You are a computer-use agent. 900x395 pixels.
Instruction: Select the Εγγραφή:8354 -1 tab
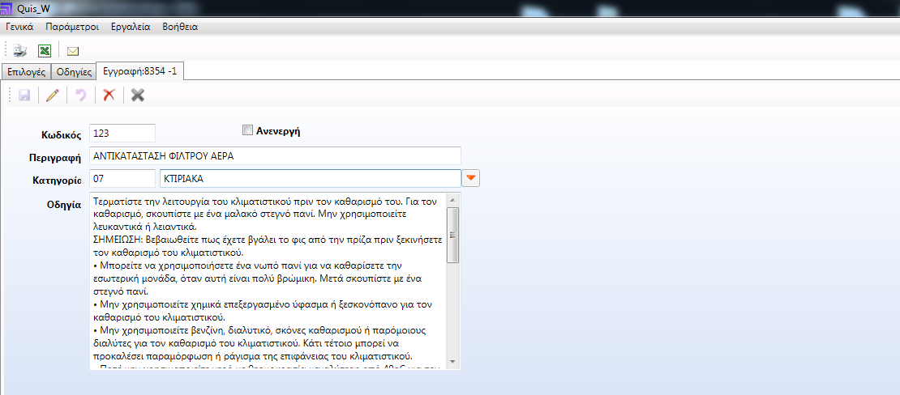140,71
